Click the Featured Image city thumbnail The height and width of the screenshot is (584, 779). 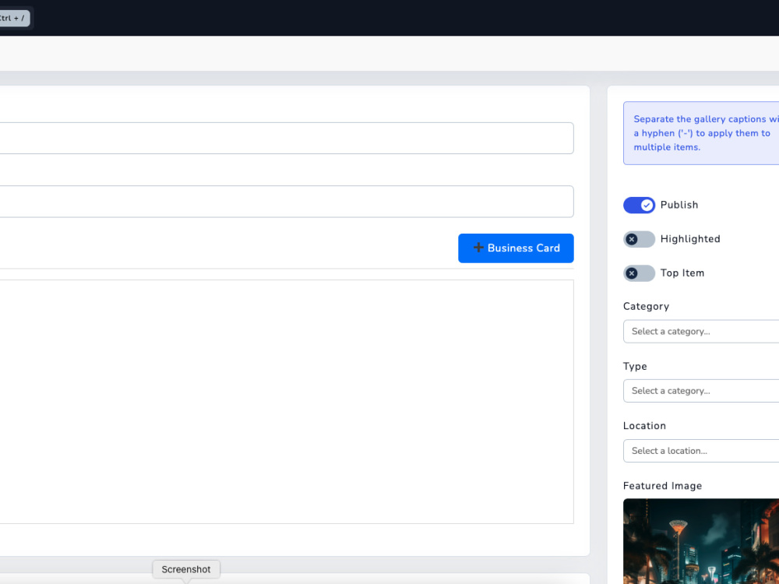point(701,541)
